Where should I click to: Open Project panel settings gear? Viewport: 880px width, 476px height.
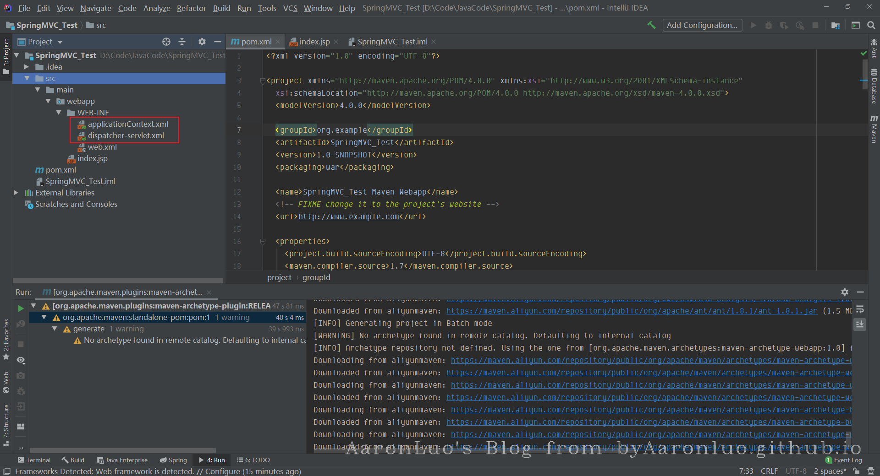point(202,42)
